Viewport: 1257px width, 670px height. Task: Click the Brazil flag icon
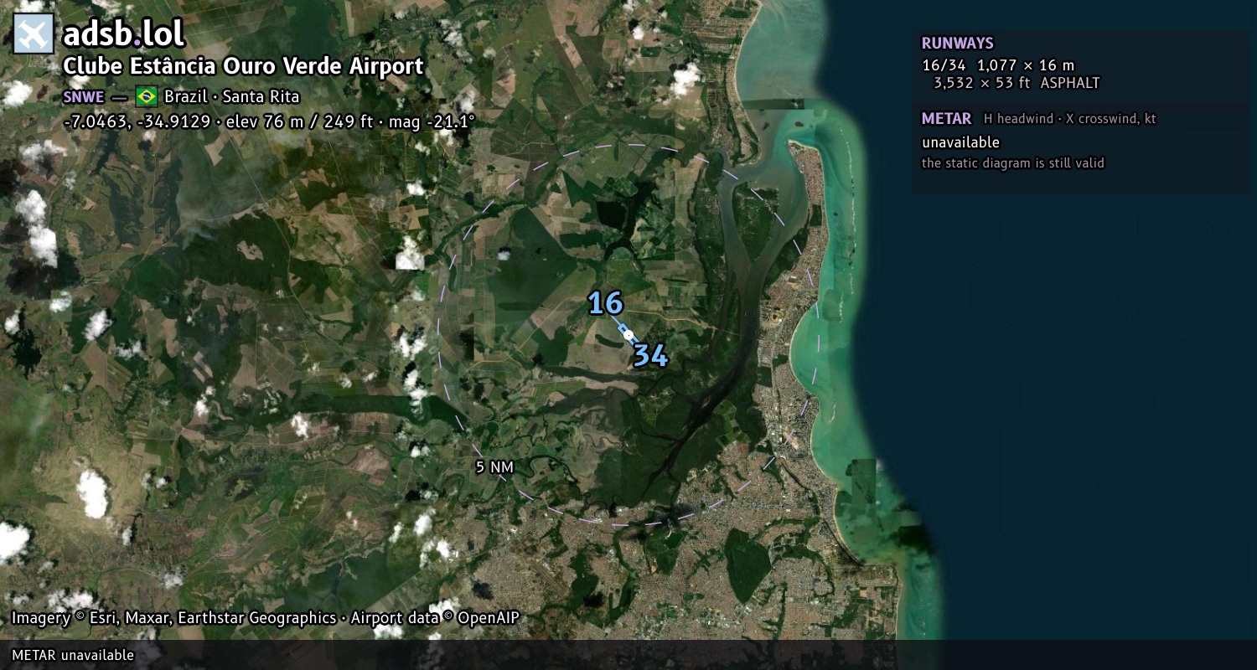pos(146,96)
